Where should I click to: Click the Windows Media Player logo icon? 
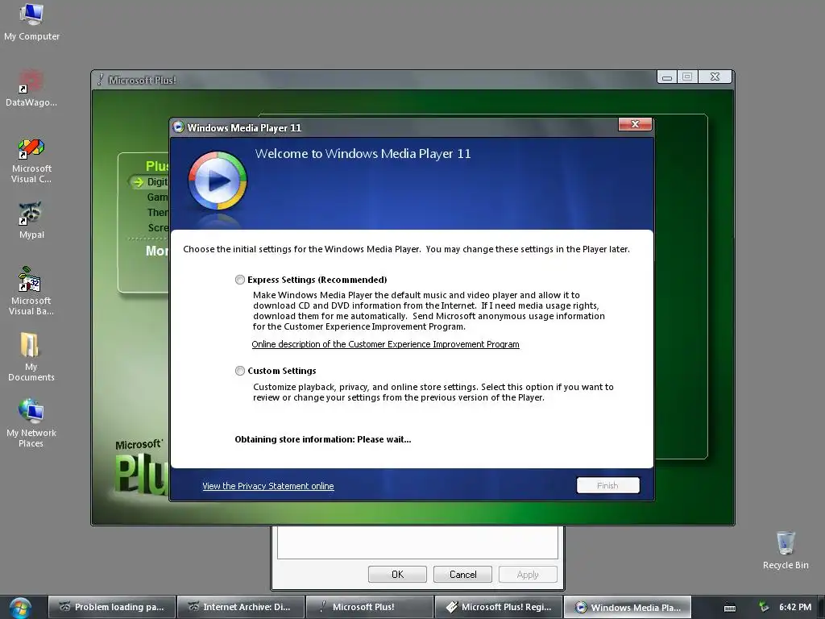(218, 181)
